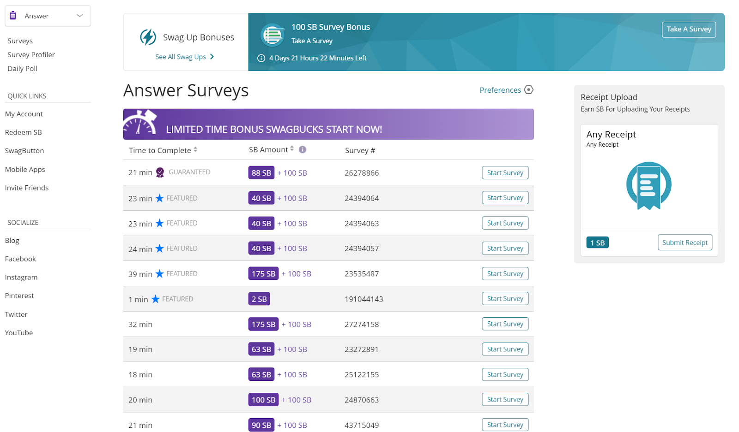Click the stopwatch icon in the purple banner
739x432 pixels.
click(x=140, y=123)
